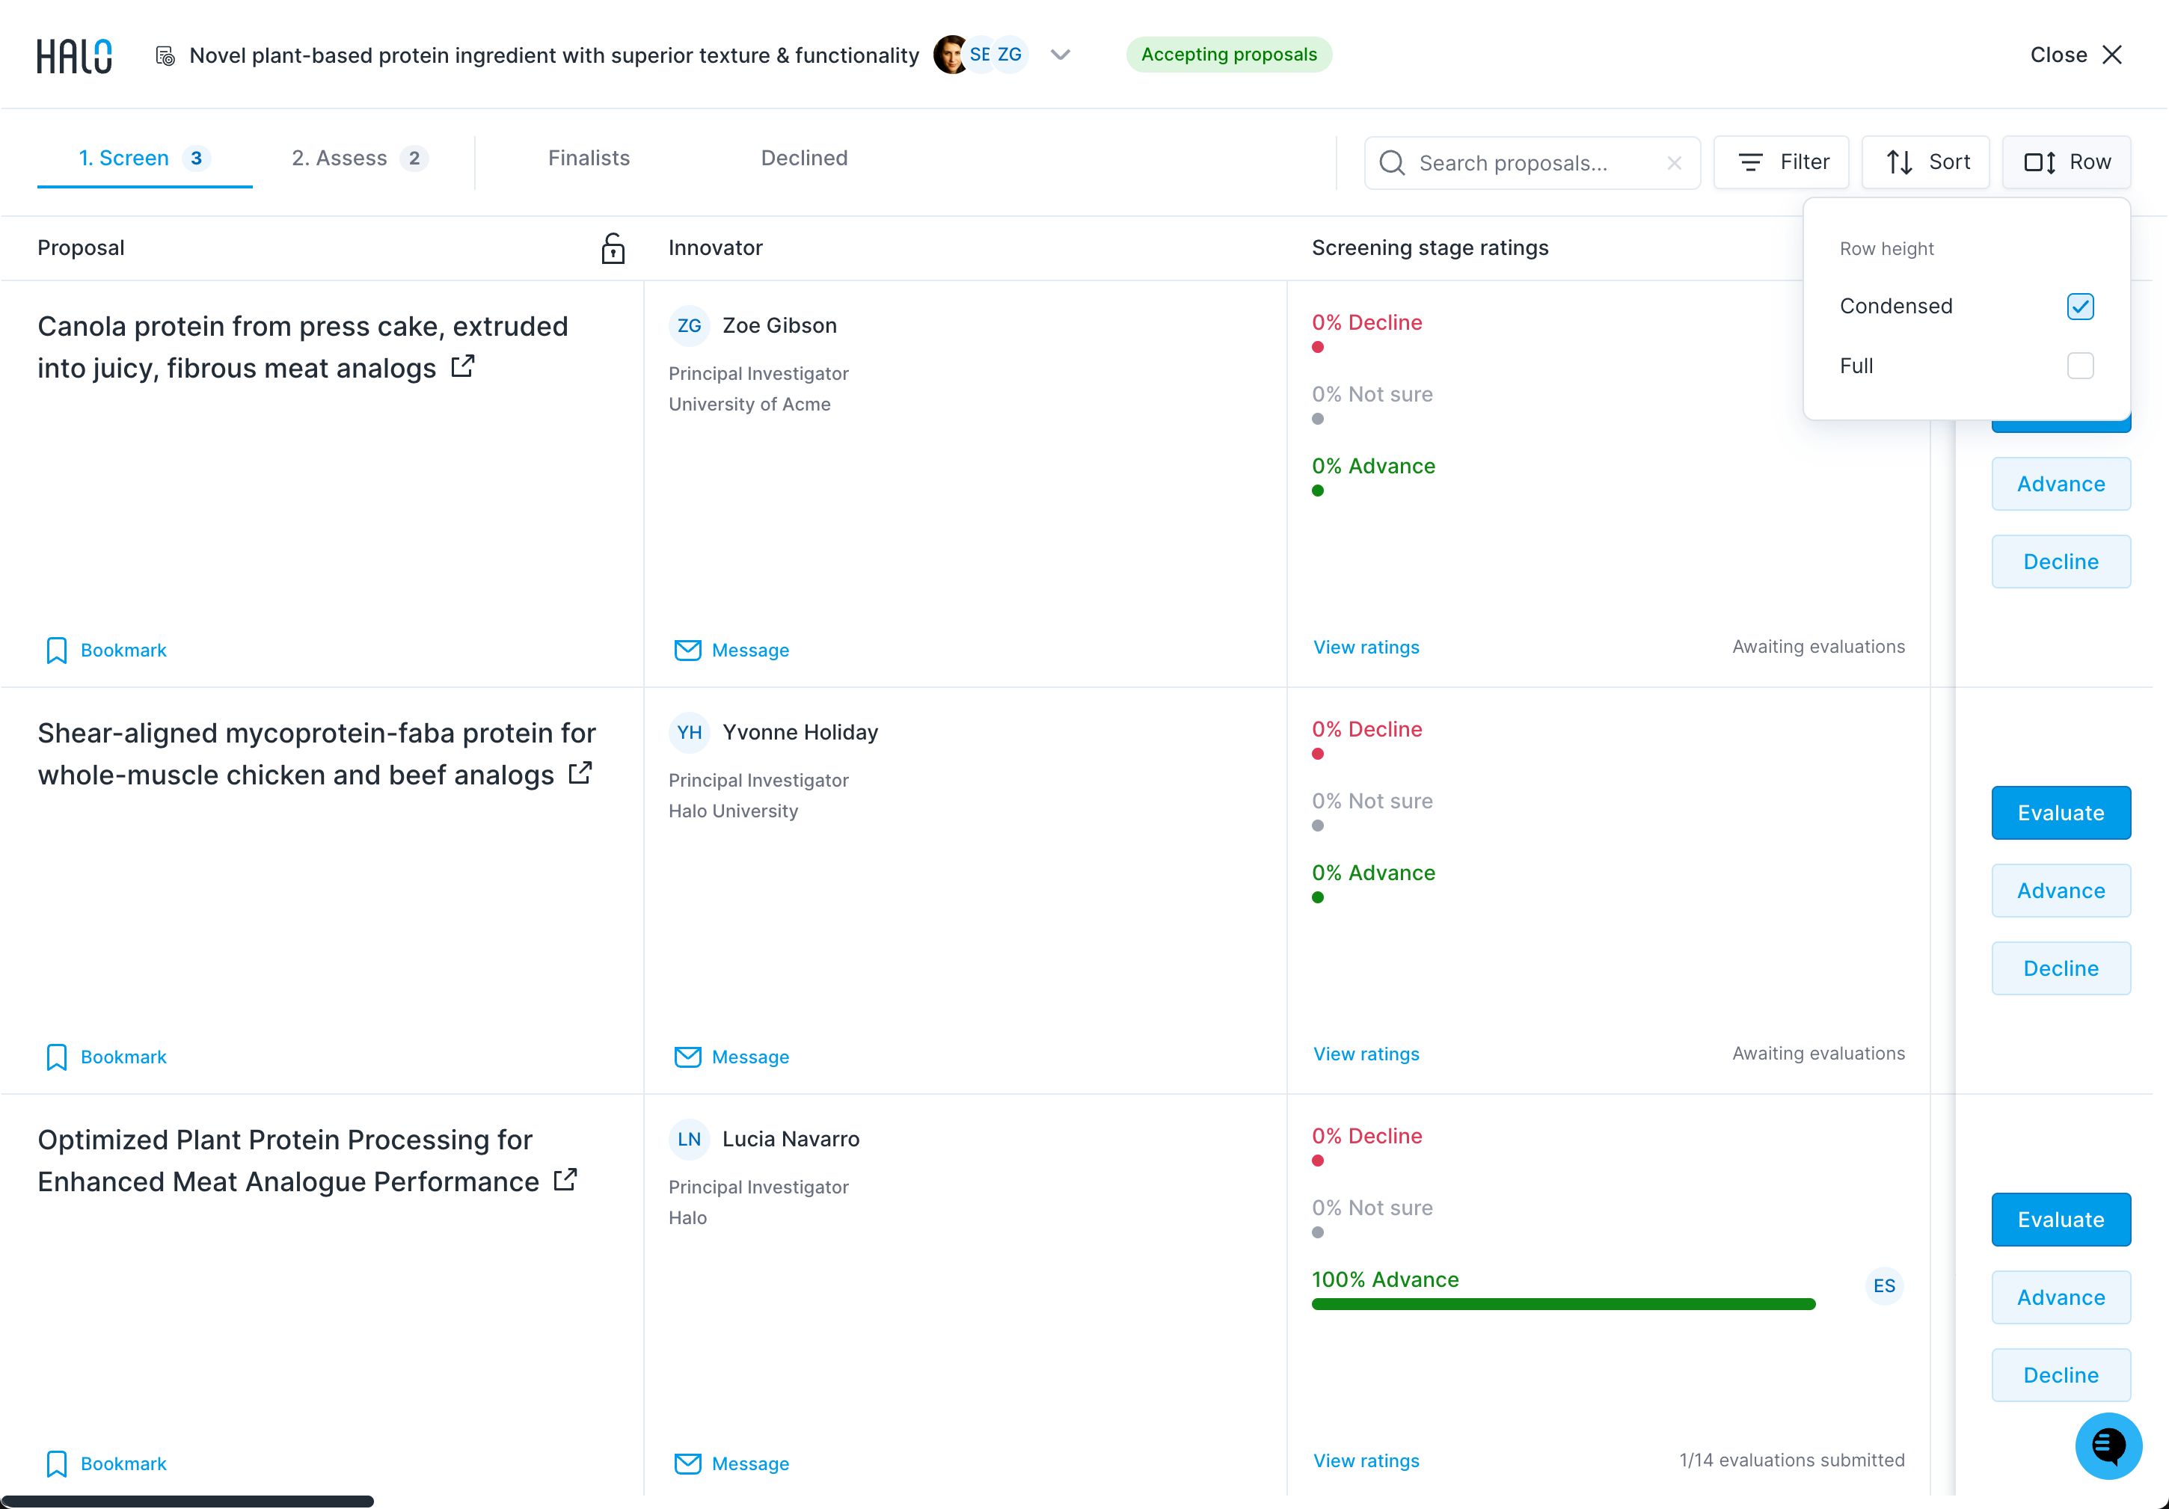Click the search magnifier icon
The width and height of the screenshot is (2169, 1509).
coord(1391,162)
